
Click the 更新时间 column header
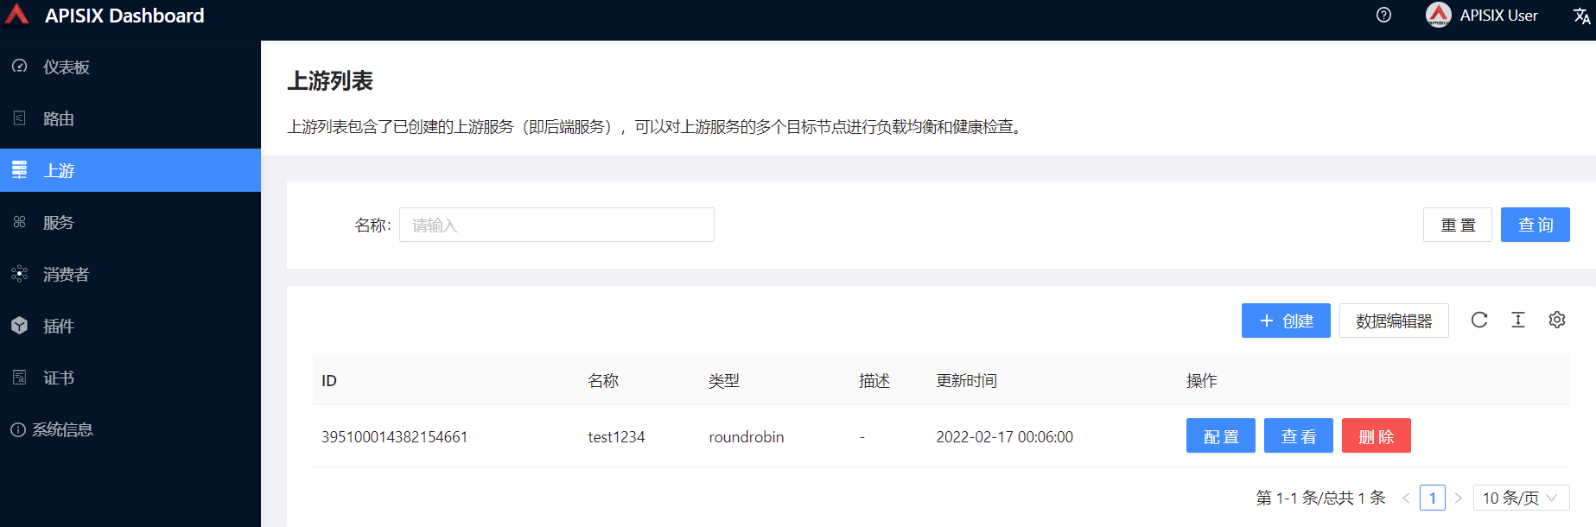coord(967,381)
